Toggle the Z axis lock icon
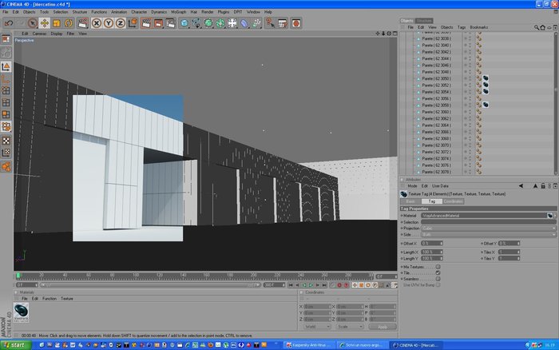 [x=121, y=23]
